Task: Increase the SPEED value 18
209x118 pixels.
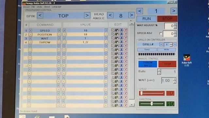Action: tap(106, 30)
